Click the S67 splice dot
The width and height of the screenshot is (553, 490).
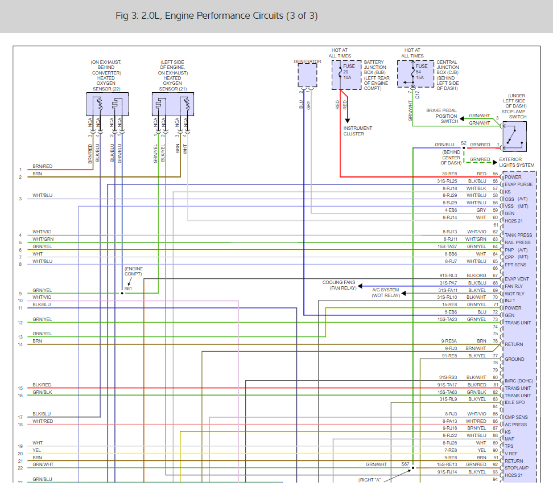pyautogui.click(x=413, y=468)
